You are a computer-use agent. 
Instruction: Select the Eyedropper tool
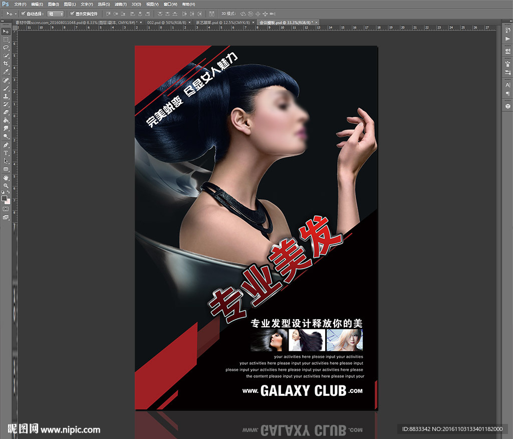[x=6, y=71]
